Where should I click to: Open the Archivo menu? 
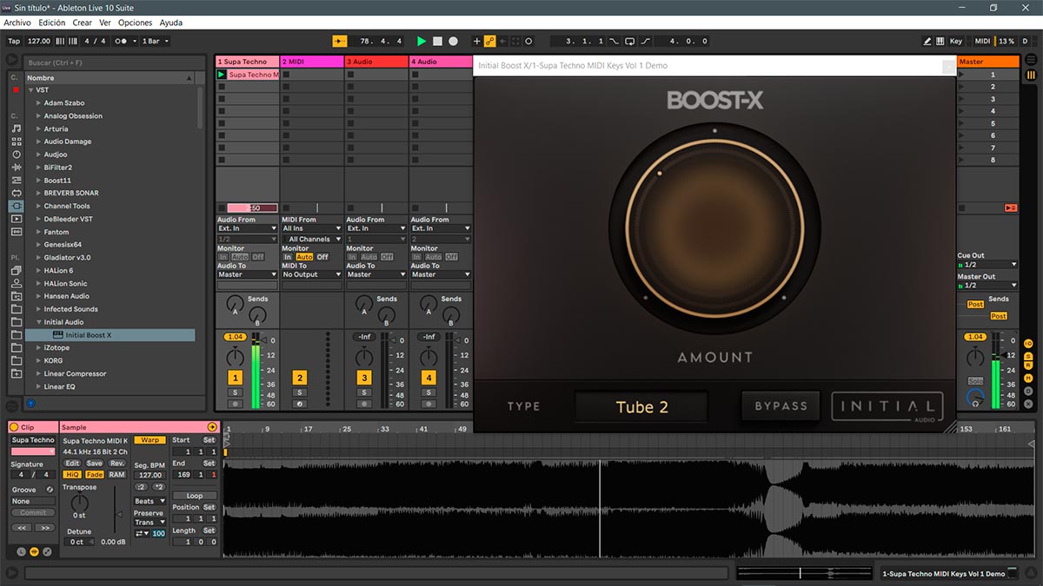17,23
